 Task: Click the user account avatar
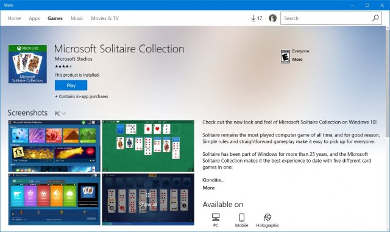click(x=272, y=18)
